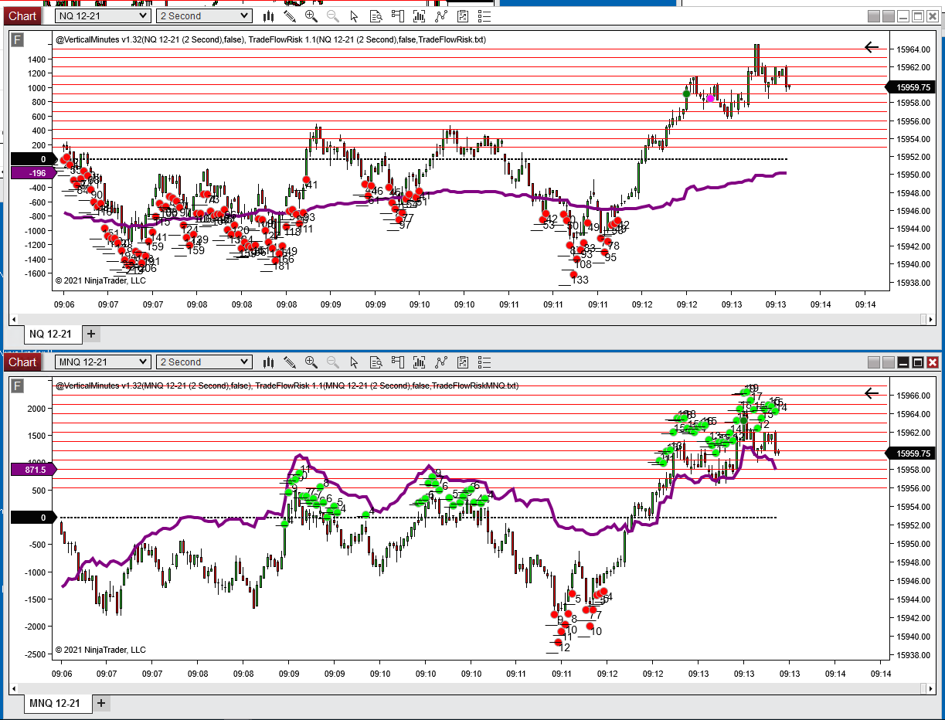Click the 15959.75 price marker in NQ chart
Image resolution: width=945 pixels, height=720 pixels.
pyautogui.click(x=911, y=87)
